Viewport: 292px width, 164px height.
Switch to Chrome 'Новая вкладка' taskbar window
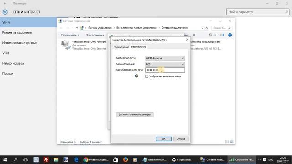tap(96, 160)
